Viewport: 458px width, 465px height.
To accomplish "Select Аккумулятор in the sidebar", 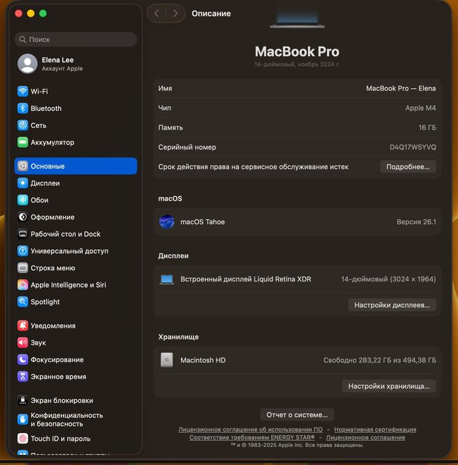I will pos(76,142).
